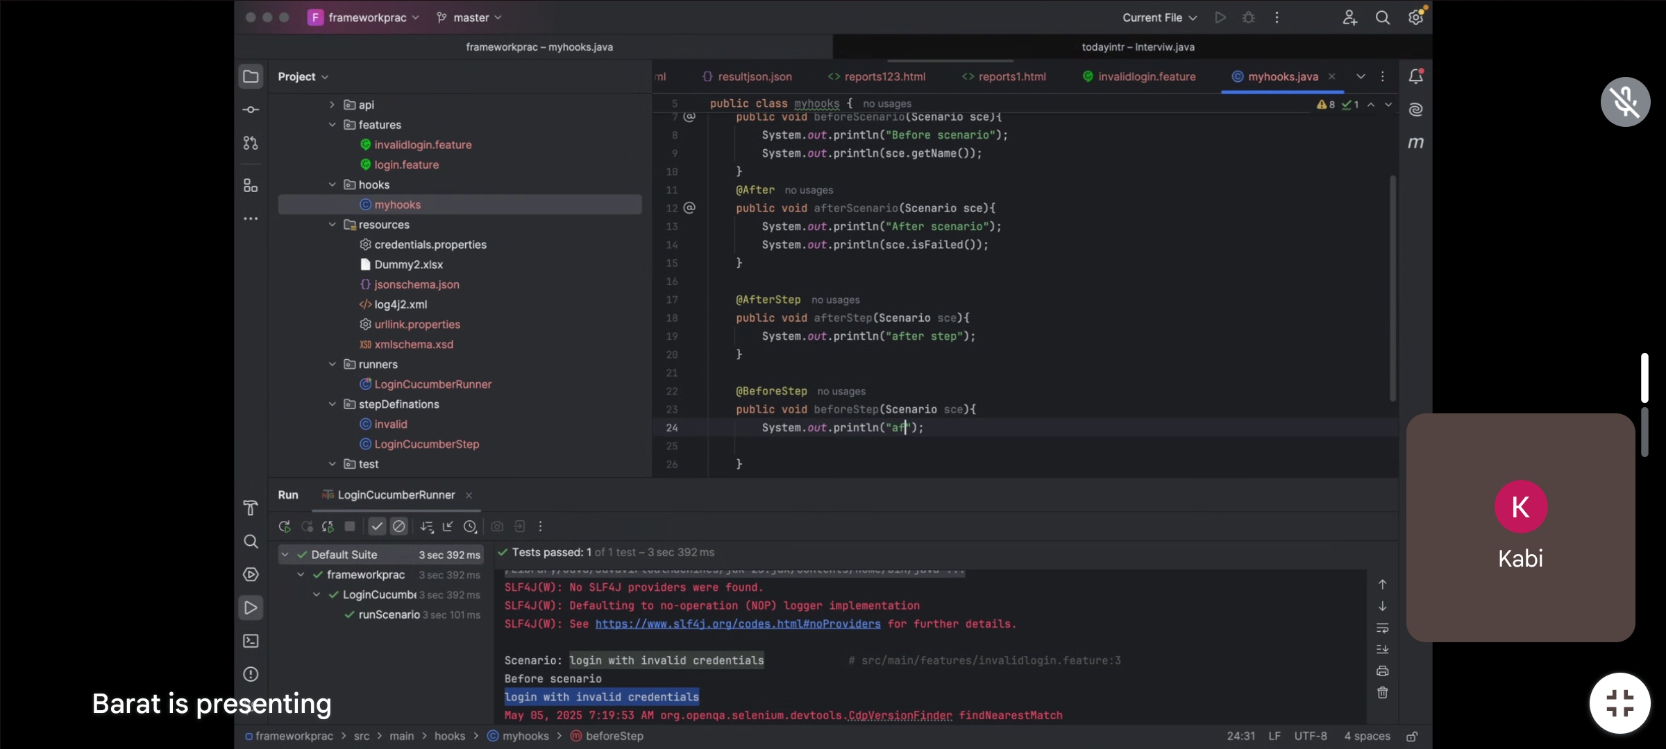The image size is (1666, 749).
Task: Open the Commit tool window icon
Action: (251, 110)
